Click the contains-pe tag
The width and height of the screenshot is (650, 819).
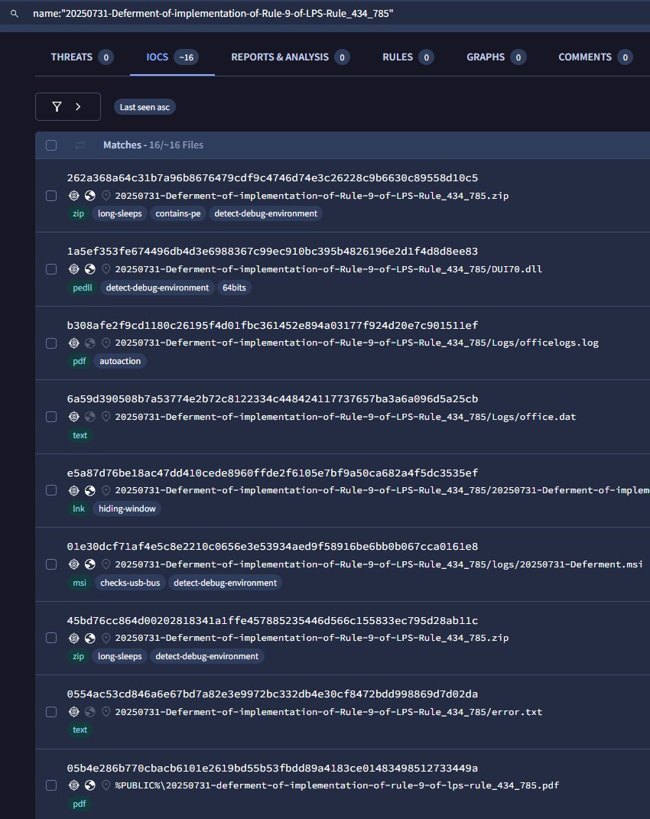click(178, 213)
